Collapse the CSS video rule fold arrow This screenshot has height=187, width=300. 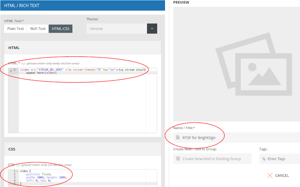click(x=17, y=171)
